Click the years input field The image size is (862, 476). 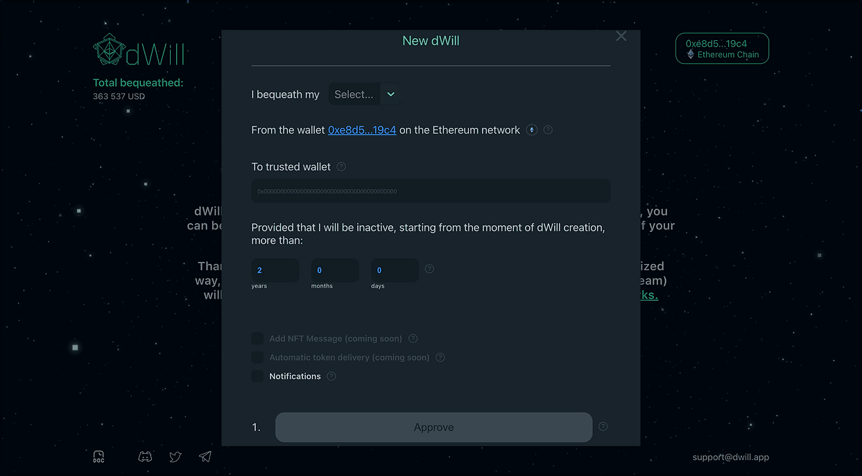click(x=275, y=270)
